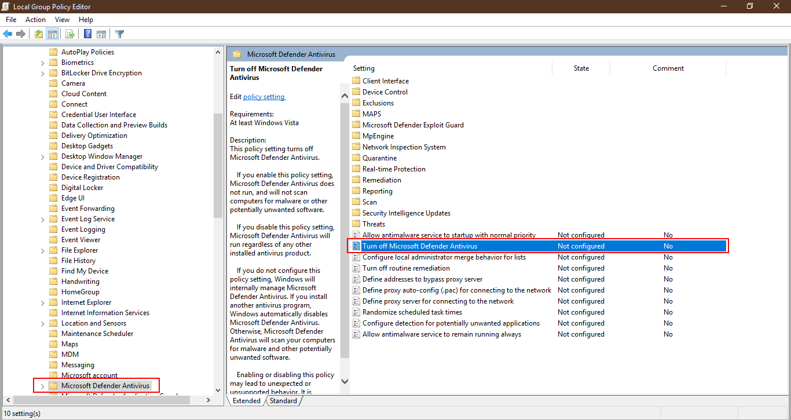Expand the Desktop Window Manager node

pos(43,156)
